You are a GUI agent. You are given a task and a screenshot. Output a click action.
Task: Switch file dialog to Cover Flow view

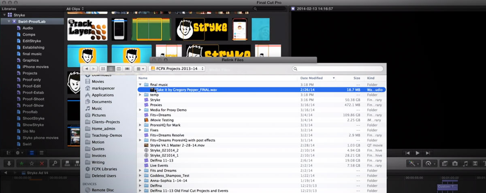click(127, 69)
